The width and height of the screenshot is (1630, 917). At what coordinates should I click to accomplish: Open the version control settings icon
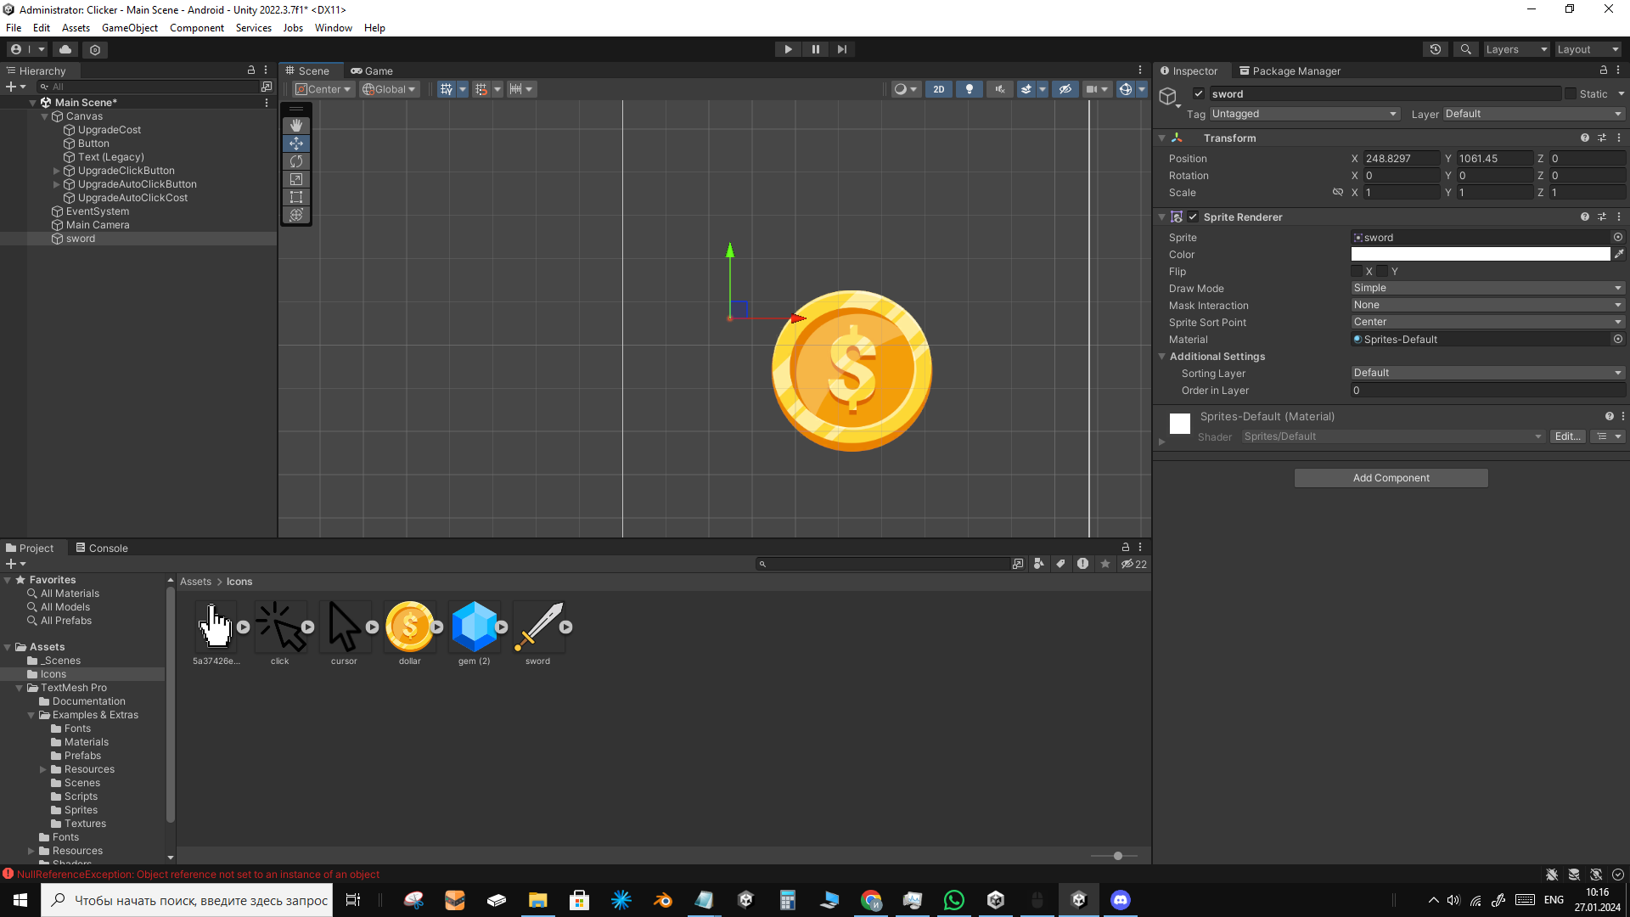(95, 49)
